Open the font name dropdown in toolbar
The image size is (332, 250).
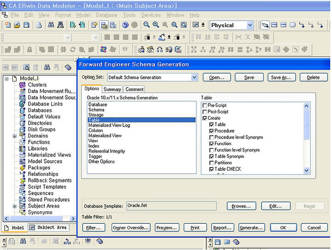click(x=67, y=38)
